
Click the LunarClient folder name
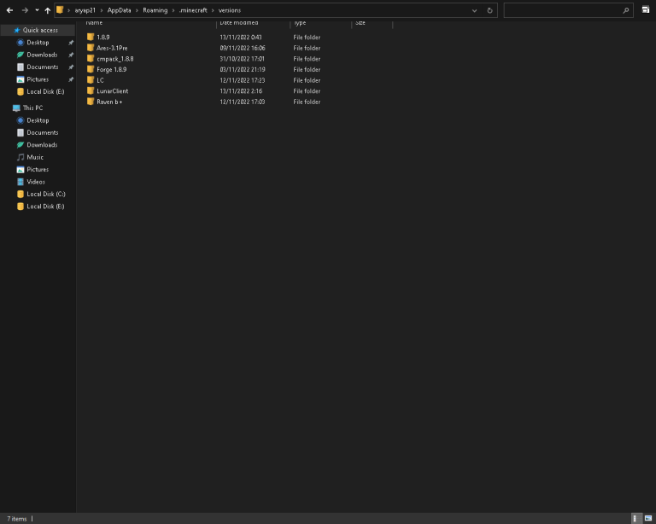(x=113, y=91)
